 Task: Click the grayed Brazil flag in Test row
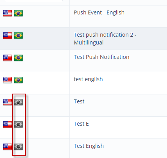click(x=18, y=102)
